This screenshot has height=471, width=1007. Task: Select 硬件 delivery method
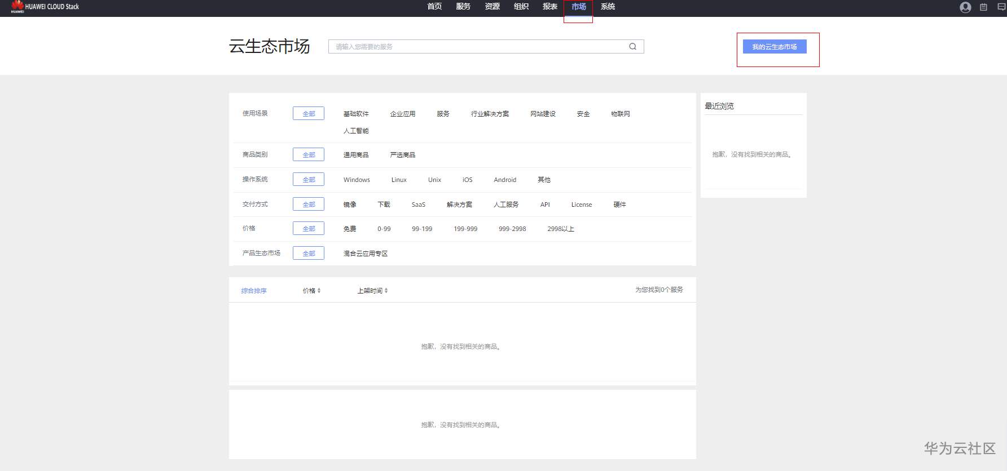[620, 205]
